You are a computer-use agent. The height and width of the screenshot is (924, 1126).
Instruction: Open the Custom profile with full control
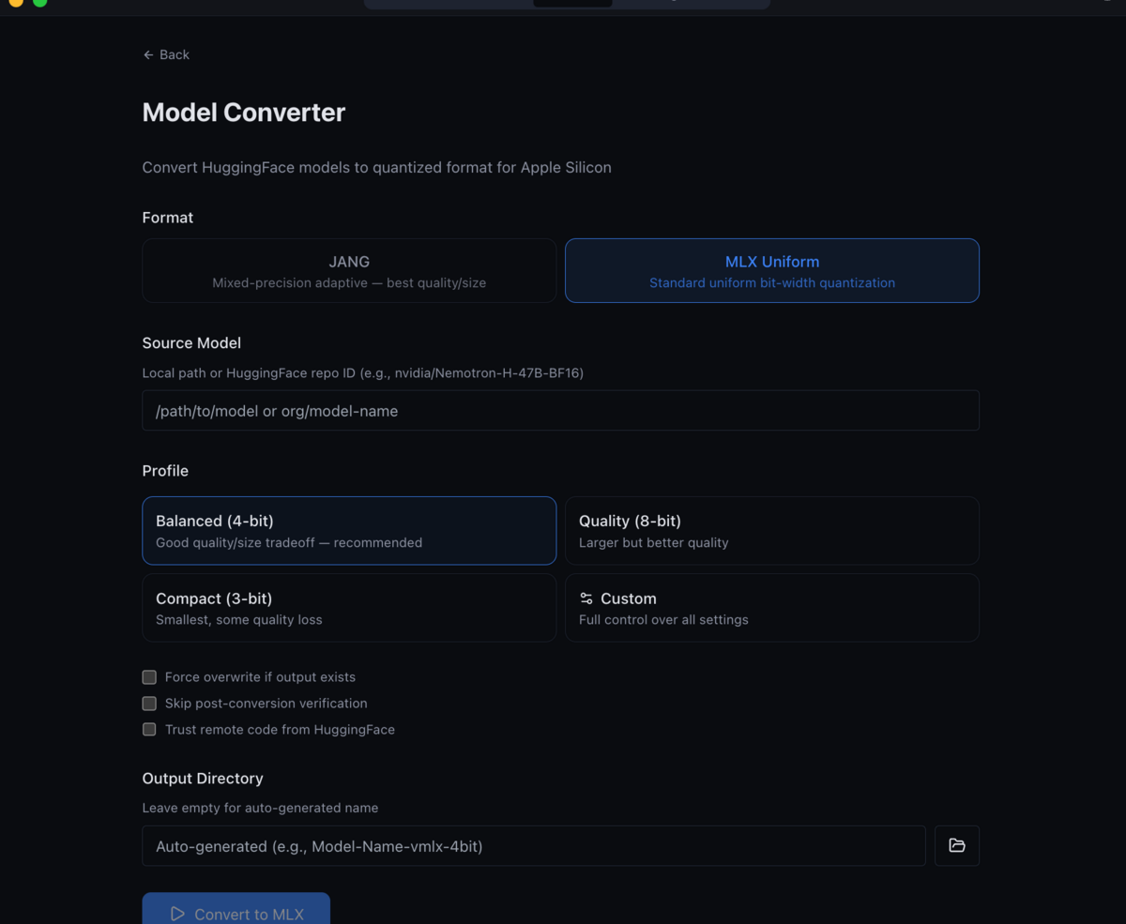pos(771,607)
